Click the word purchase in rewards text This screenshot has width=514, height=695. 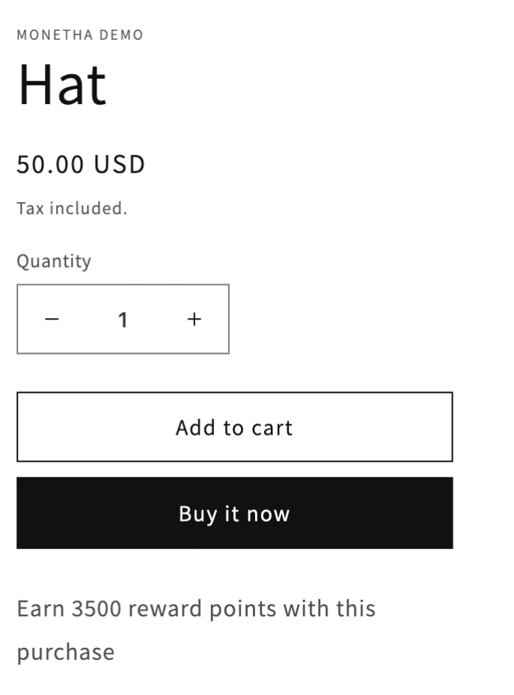tap(66, 652)
